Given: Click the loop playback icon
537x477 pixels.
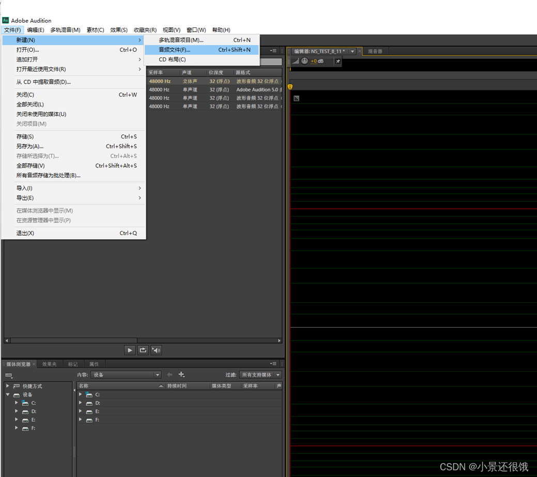Looking at the screenshot, I should coord(143,350).
